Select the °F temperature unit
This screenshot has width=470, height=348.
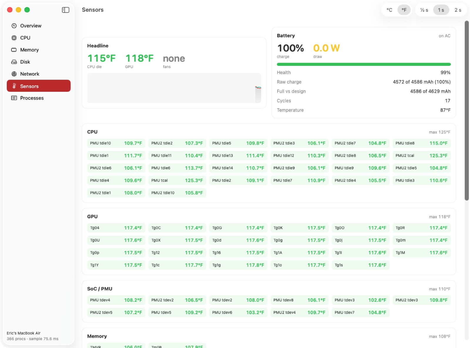coord(404,10)
